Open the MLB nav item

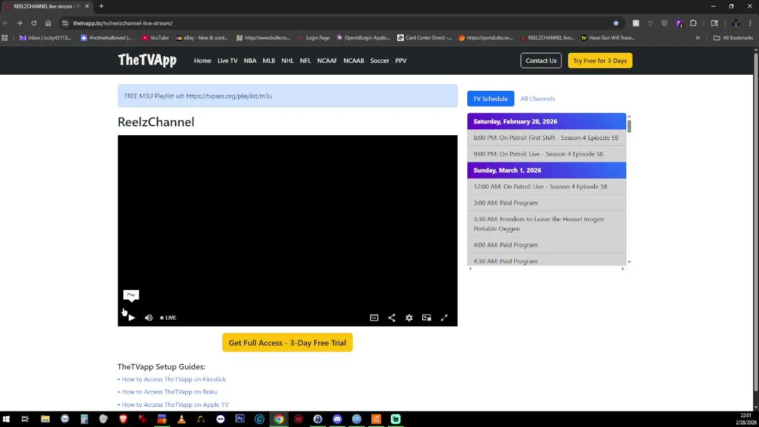point(269,60)
